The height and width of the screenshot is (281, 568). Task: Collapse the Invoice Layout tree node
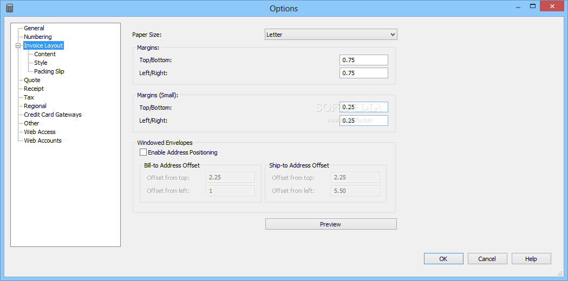point(18,45)
